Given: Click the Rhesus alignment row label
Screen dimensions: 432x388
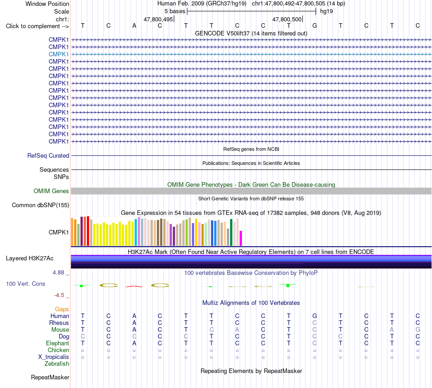Looking at the screenshot, I should [x=59, y=323].
